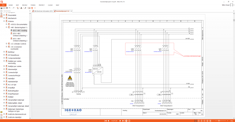Click the orange FILE button
This screenshot has height=122, width=235.
coord(3,5)
